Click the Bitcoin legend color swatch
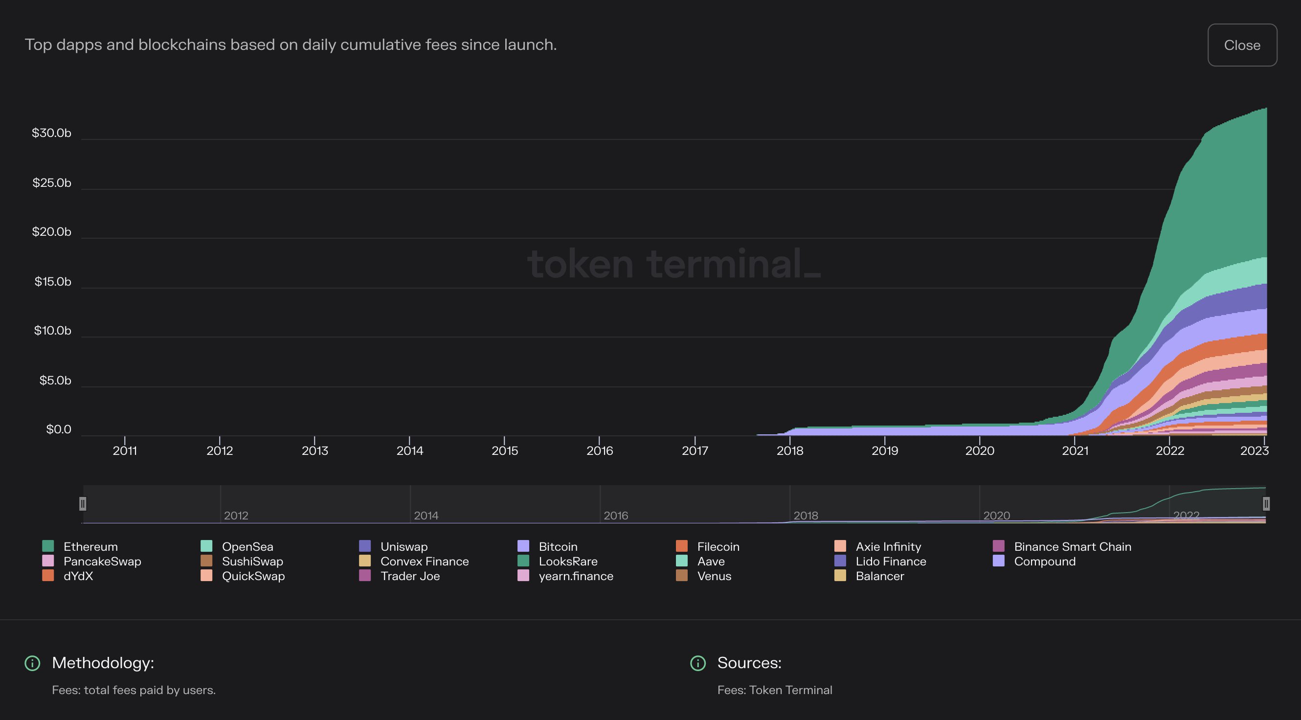This screenshot has height=720, width=1301. 523,546
